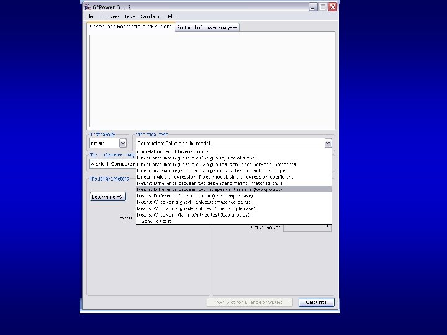The image size is (447, 335).
Task: Select Wilcoxon signed-rank test (matched pairs)
Action: click(x=233, y=202)
